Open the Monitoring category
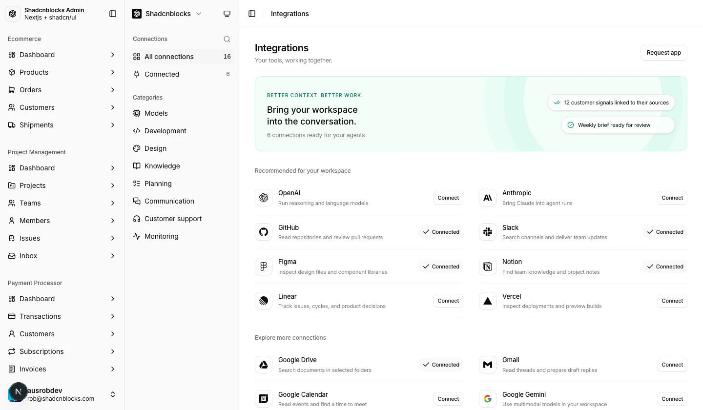The width and height of the screenshot is (703, 410). [182, 236]
